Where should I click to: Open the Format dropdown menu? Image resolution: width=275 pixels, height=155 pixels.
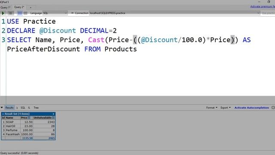pos(212,108)
